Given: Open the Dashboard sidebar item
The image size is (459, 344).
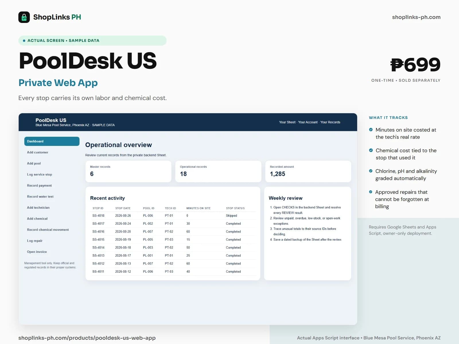Looking at the screenshot, I should 52,141.
